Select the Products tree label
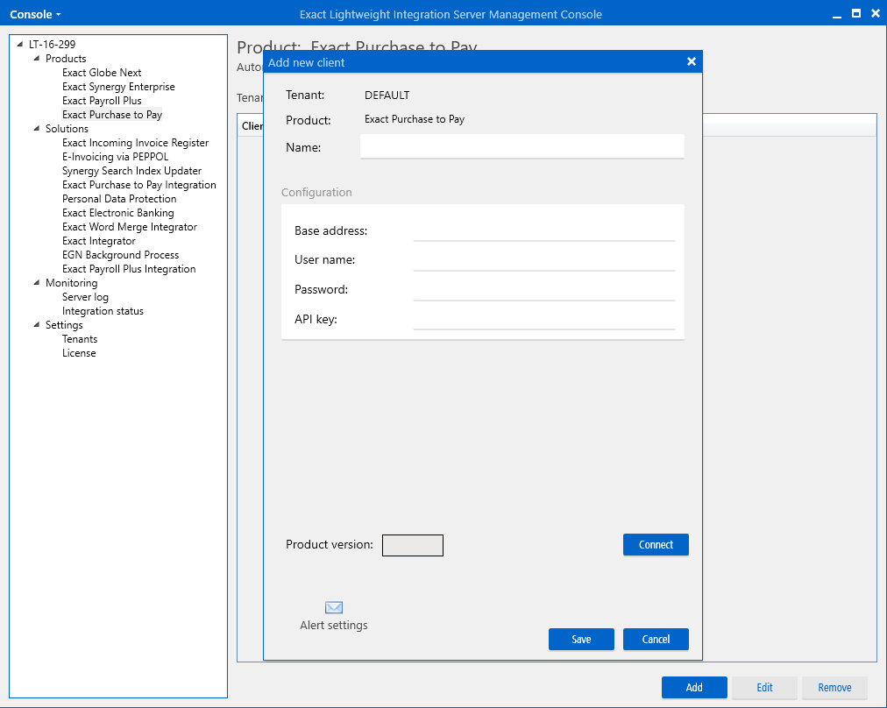The image size is (887, 708). coord(66,58)
